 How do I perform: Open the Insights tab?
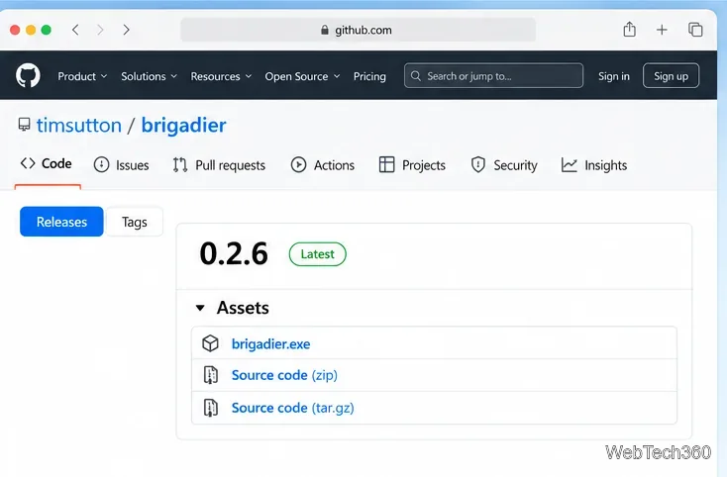594,165
